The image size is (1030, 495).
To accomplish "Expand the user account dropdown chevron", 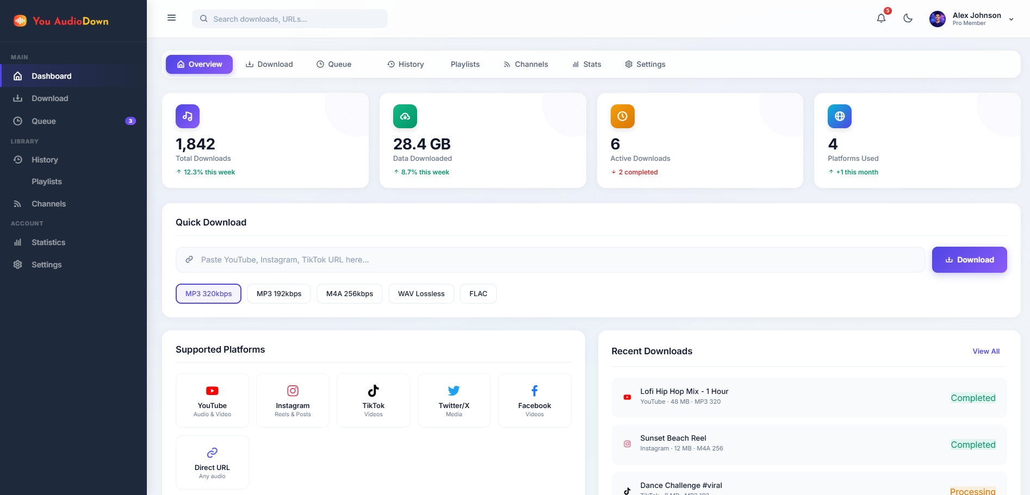I will (1011, 19).
